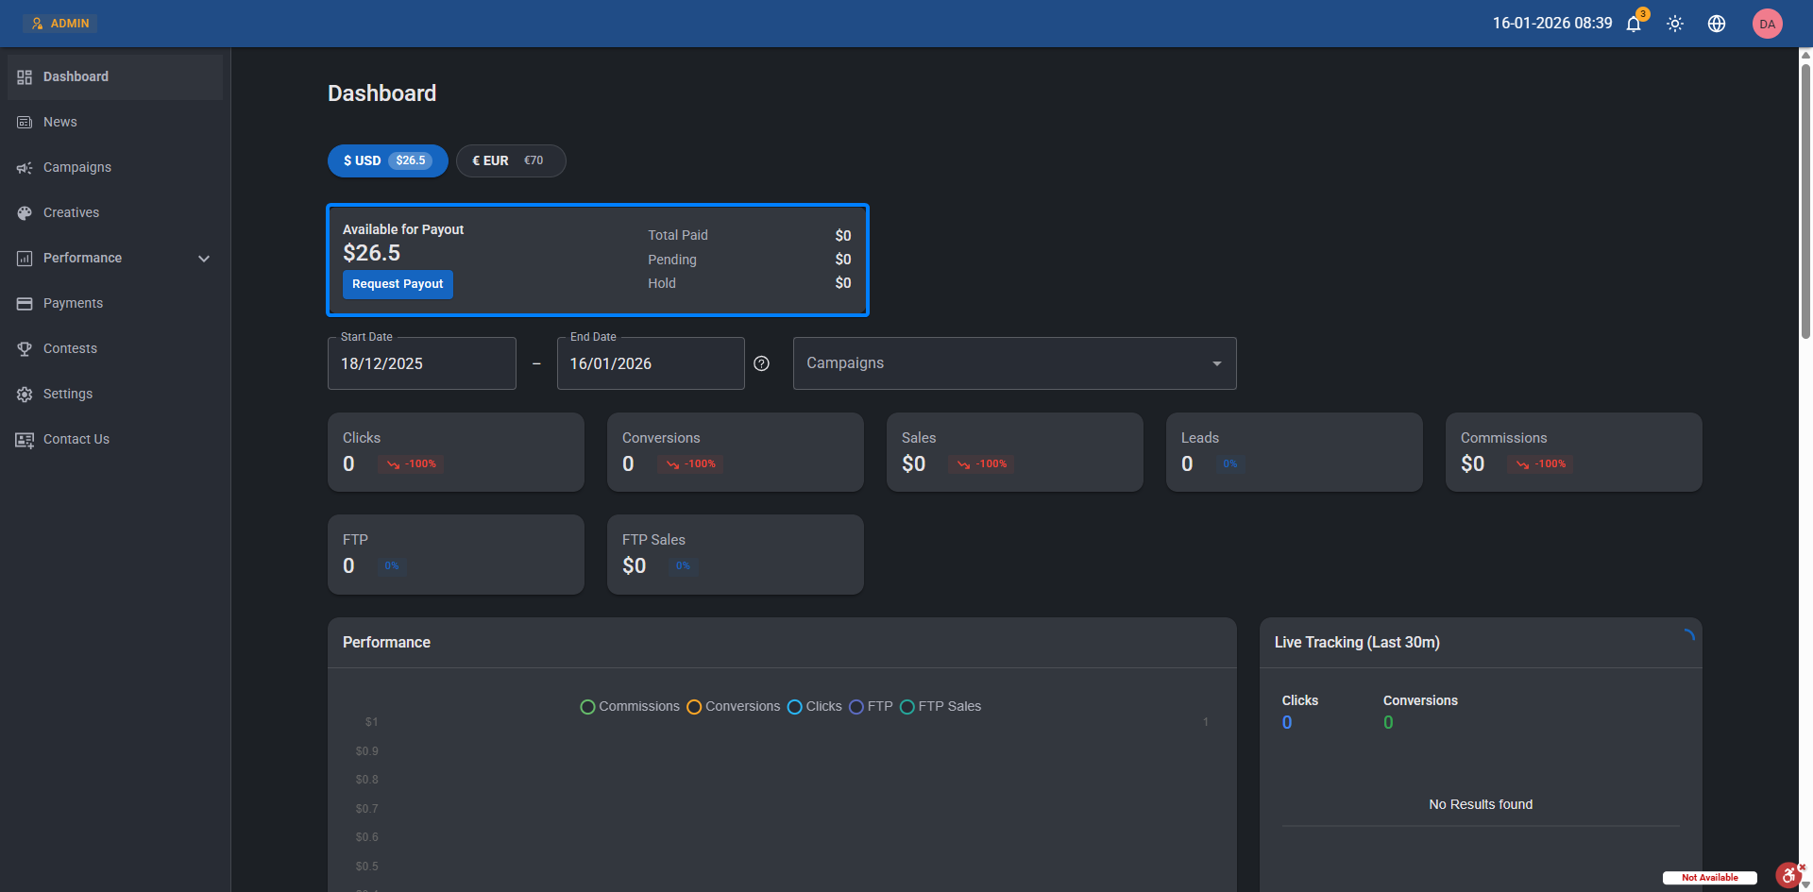Open Payments from the sidebar

point(73,303)
